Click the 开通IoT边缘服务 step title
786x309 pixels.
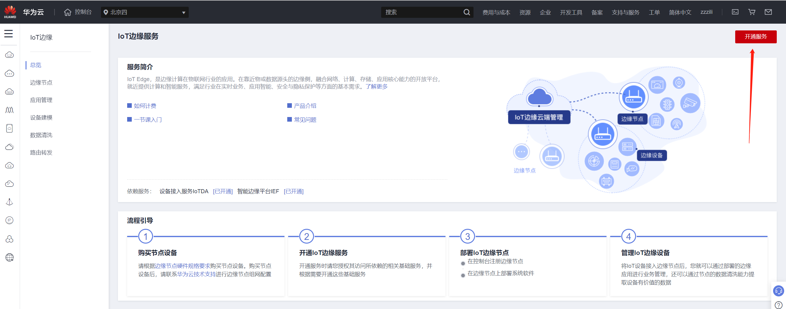click(x=324, y=253)
